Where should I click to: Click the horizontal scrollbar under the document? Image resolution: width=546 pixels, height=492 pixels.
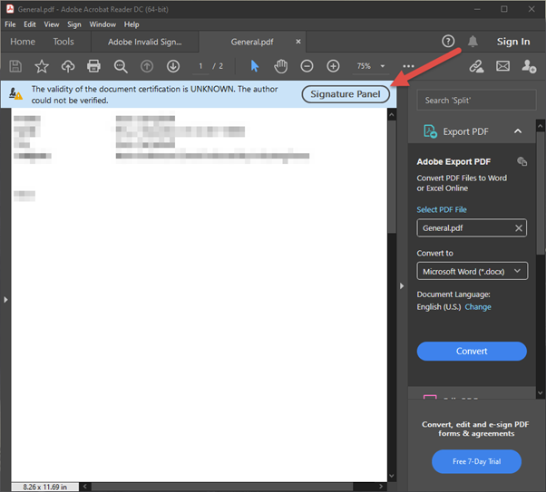click(222, 486)
